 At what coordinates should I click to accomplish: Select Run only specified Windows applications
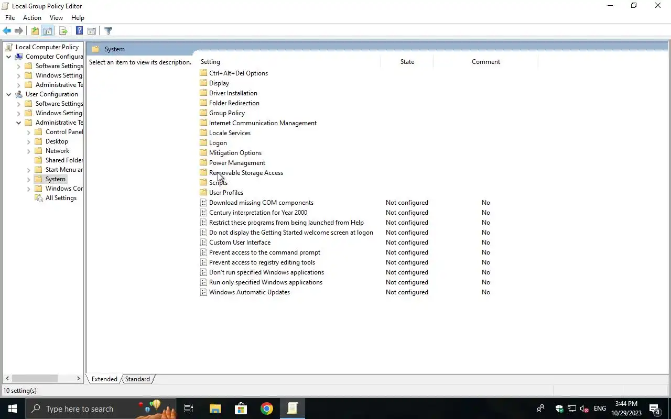pyautogui.click(x=265, y=282)
